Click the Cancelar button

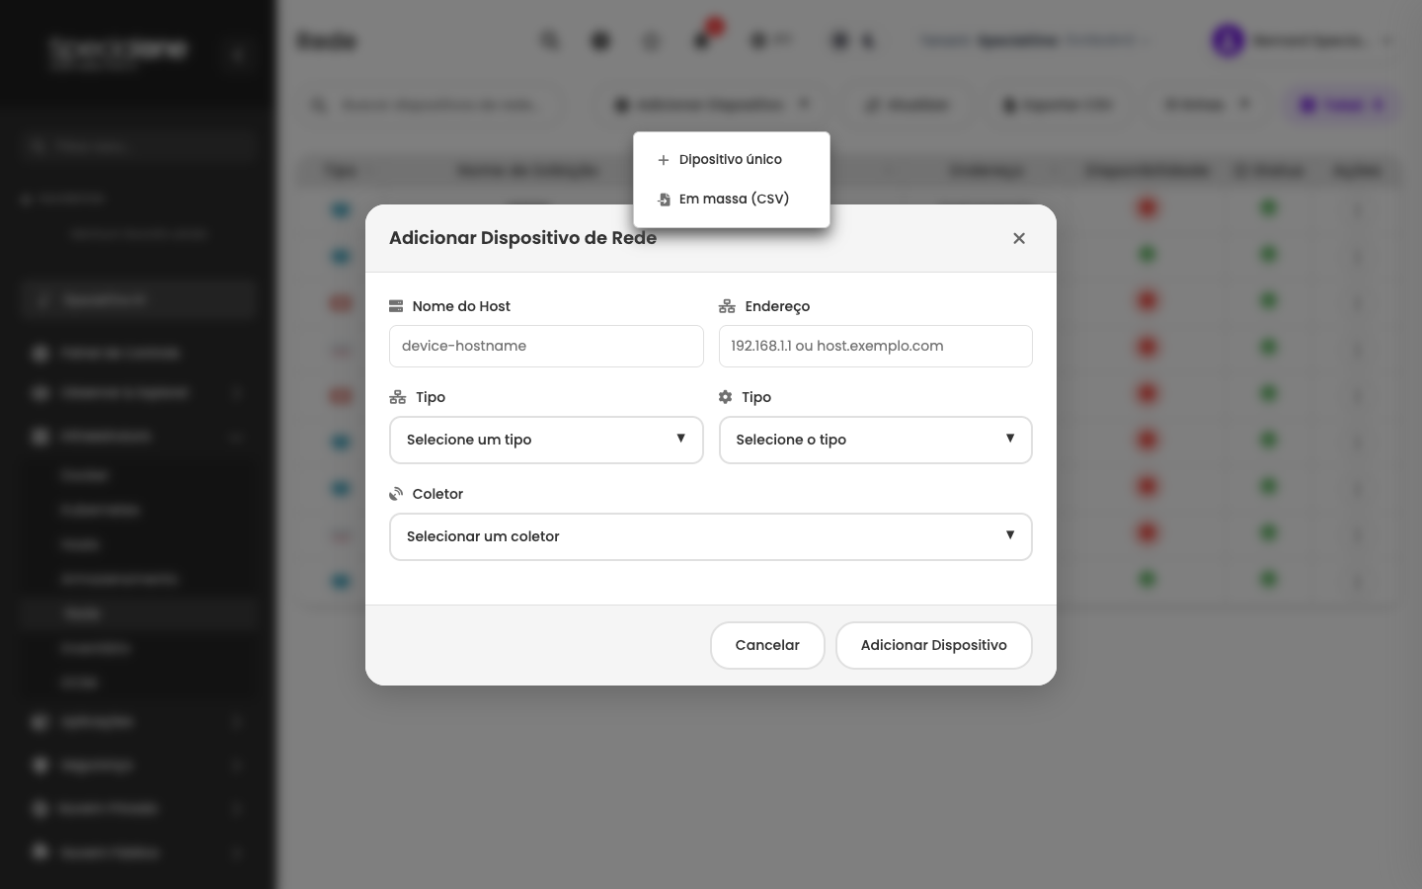767,645
